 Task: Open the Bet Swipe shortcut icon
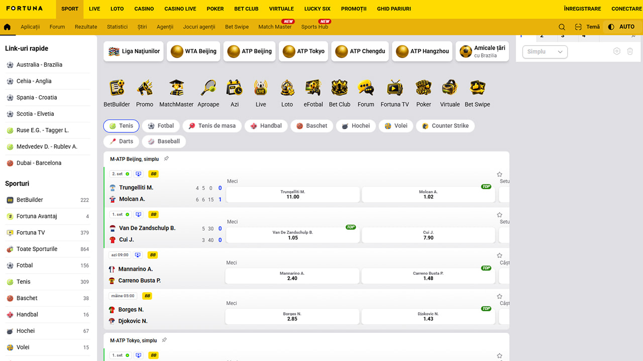pyautogui.click(x=477, y=88)
